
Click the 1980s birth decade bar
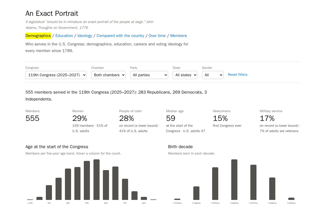(x=272, y=189)
